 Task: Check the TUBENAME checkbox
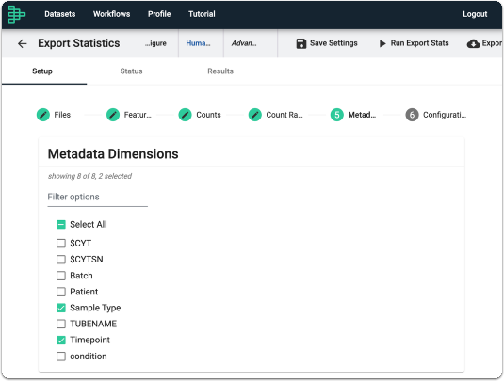(60, 324)
